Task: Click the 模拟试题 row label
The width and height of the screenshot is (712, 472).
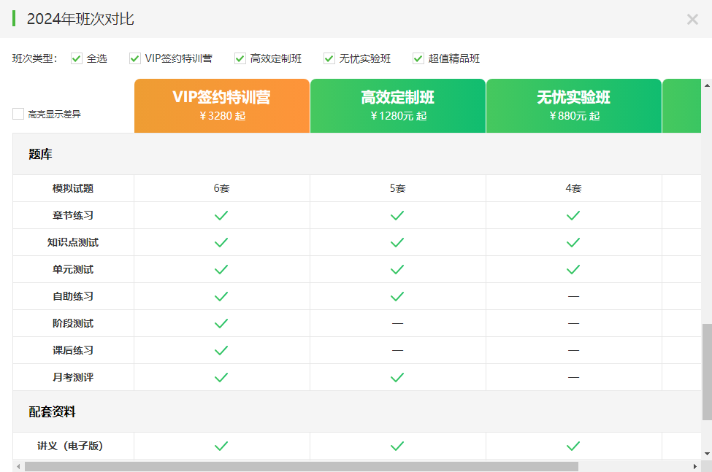Action: [73, 189]
